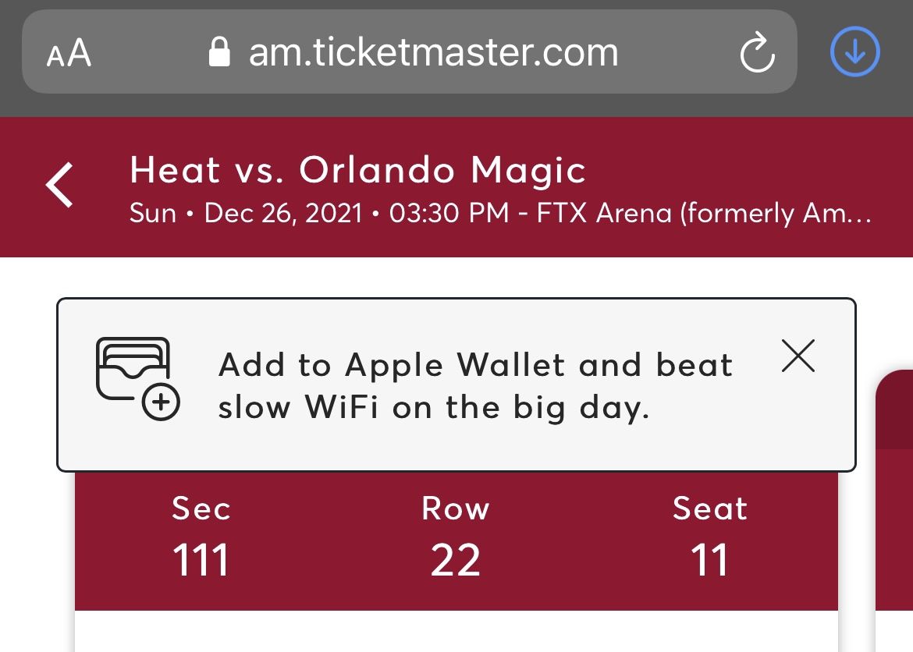
Task: Open Safari downloads arrow icon
Action: [855, 52]
